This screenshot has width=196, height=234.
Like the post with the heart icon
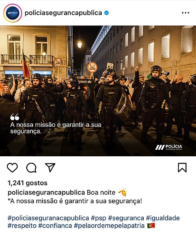tap(12, 167)
